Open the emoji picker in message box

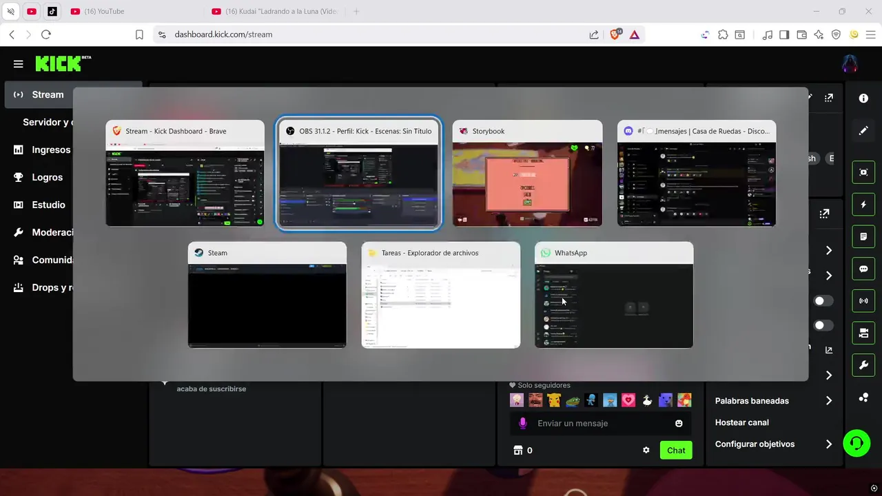coord(679,424)
